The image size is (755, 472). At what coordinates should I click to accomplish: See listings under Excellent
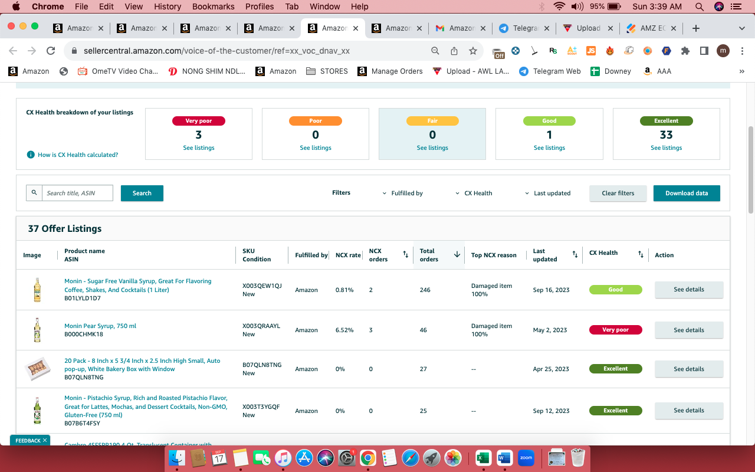667,147
